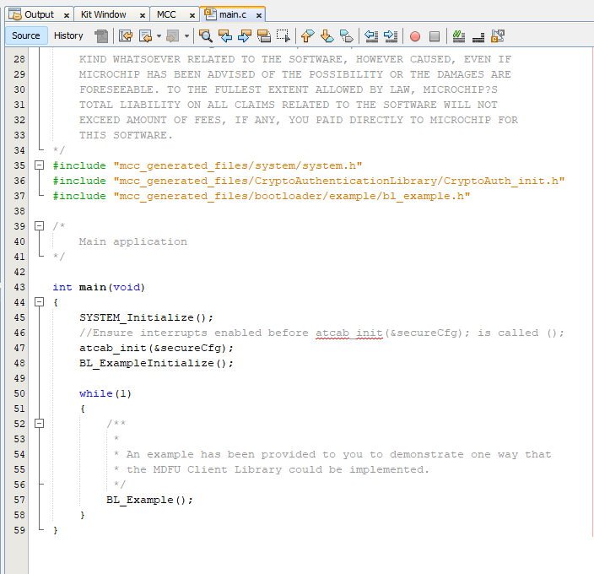Viewport: 594px width, 574px height.
Task: Start macro recording with red circle
Action: pos(414,35)
